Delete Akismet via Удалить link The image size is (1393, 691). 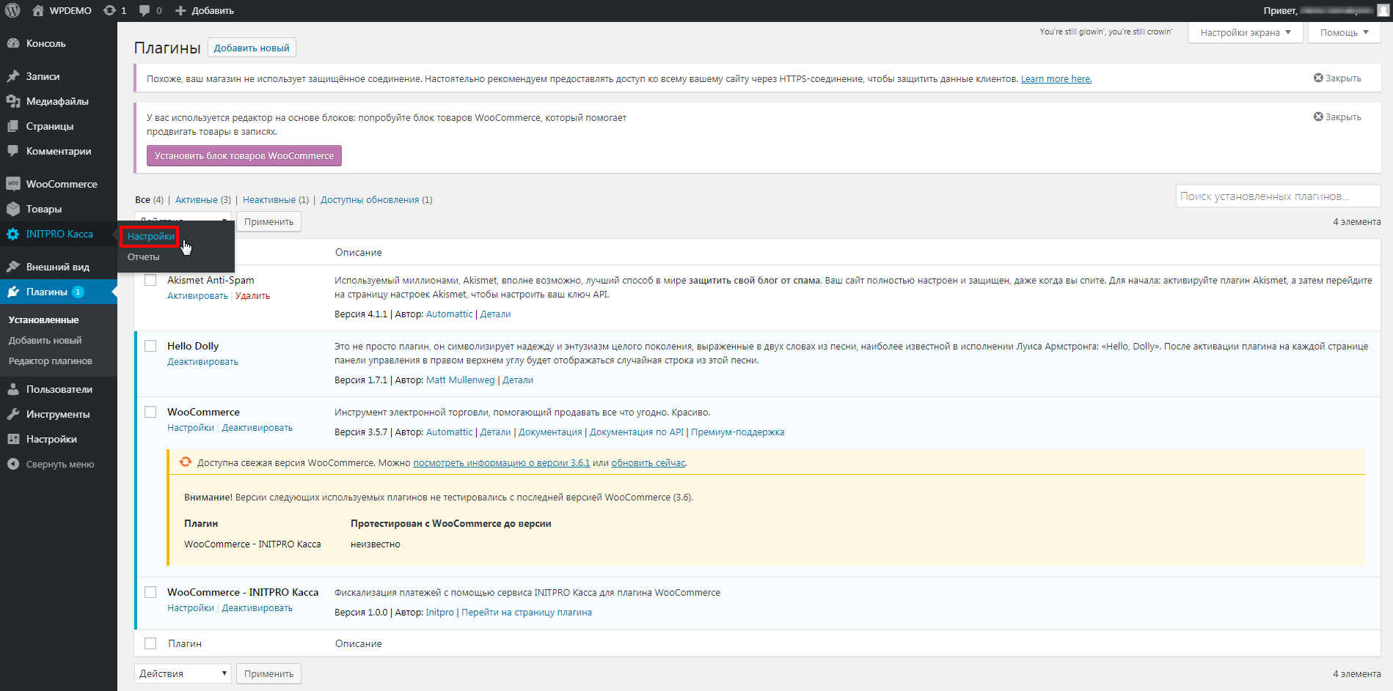point(252,295)
